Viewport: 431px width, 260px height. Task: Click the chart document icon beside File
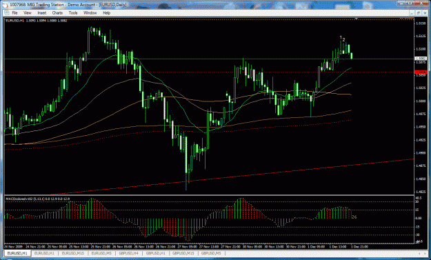click(x=7, y=13)
